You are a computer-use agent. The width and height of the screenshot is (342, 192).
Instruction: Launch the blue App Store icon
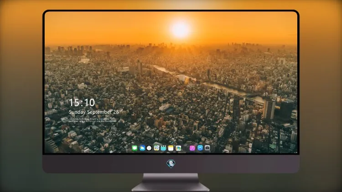tap(200, 148)
